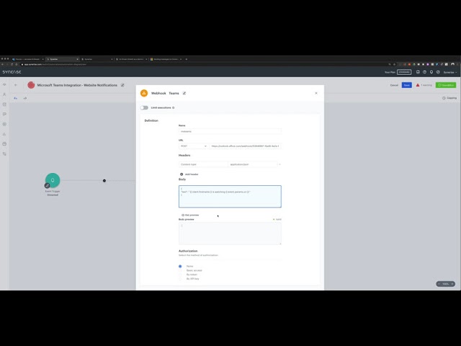Open the analytics chart icon in sidebar
The height and width of the screenshot is (346, 461).
(4, 134)
